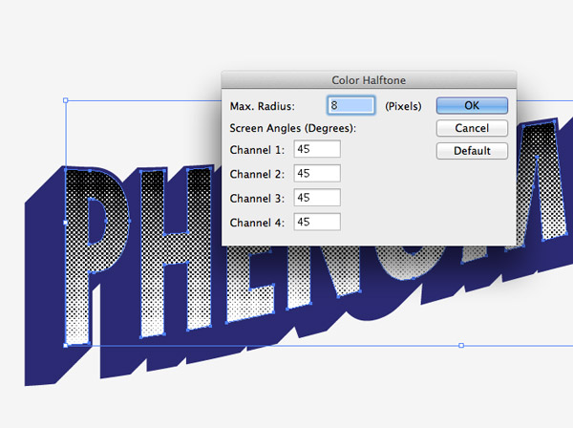Image resolution: width=573 pixels, height=428 pixels.
Task: Edit the Channel 1 angle field
Action: click(317, 149)
